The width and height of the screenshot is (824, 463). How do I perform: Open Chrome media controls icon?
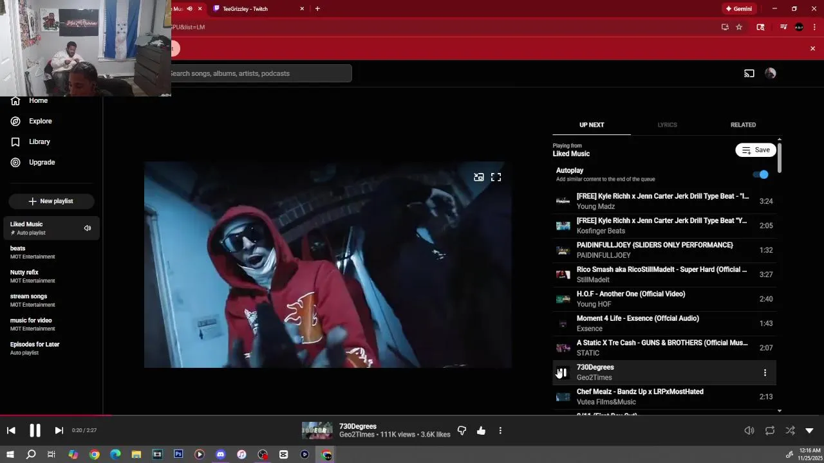point(783,27)
